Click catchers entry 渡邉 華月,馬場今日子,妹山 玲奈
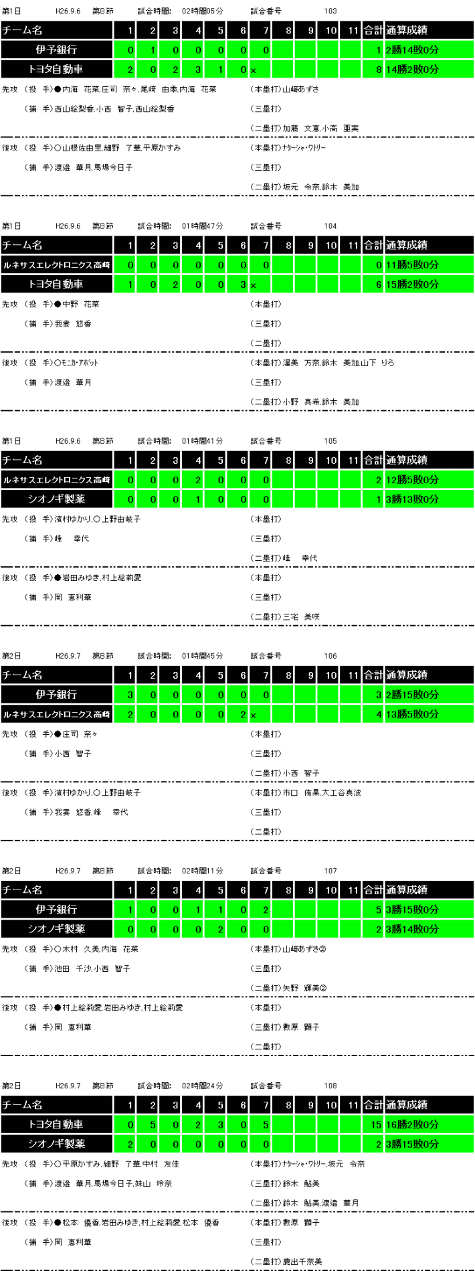Image resolution: width=475 pixels, height=1271 pixels. pos(113,1183)
